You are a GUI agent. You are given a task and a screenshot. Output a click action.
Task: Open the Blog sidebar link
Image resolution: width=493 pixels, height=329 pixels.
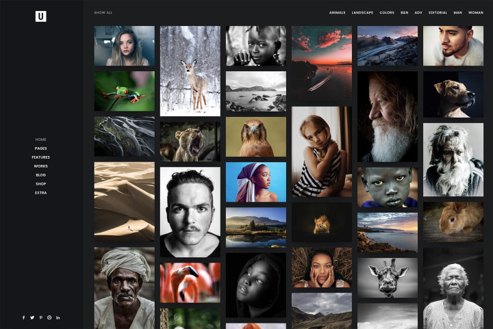[41, 175]
